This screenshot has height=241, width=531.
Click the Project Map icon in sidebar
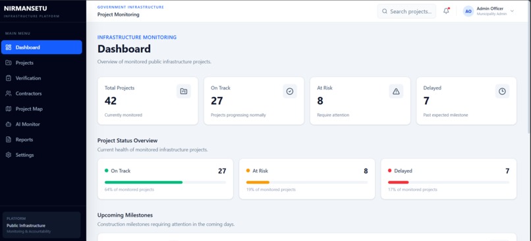click(9, 109)
